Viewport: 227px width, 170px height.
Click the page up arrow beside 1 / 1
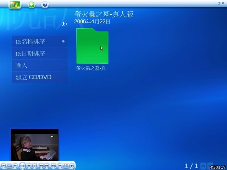[x=203, y=166]
